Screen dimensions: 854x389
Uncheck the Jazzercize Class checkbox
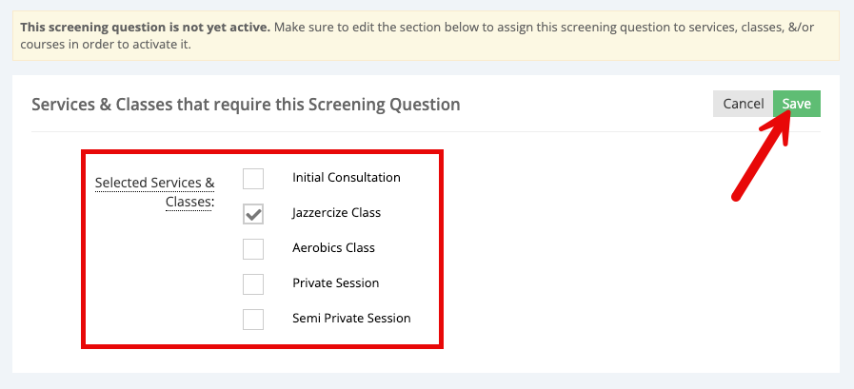253,214
